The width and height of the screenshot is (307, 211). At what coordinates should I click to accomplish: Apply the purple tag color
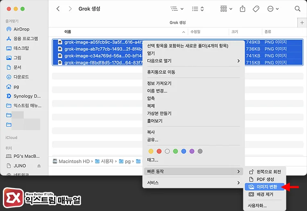(x=192, y=151)
